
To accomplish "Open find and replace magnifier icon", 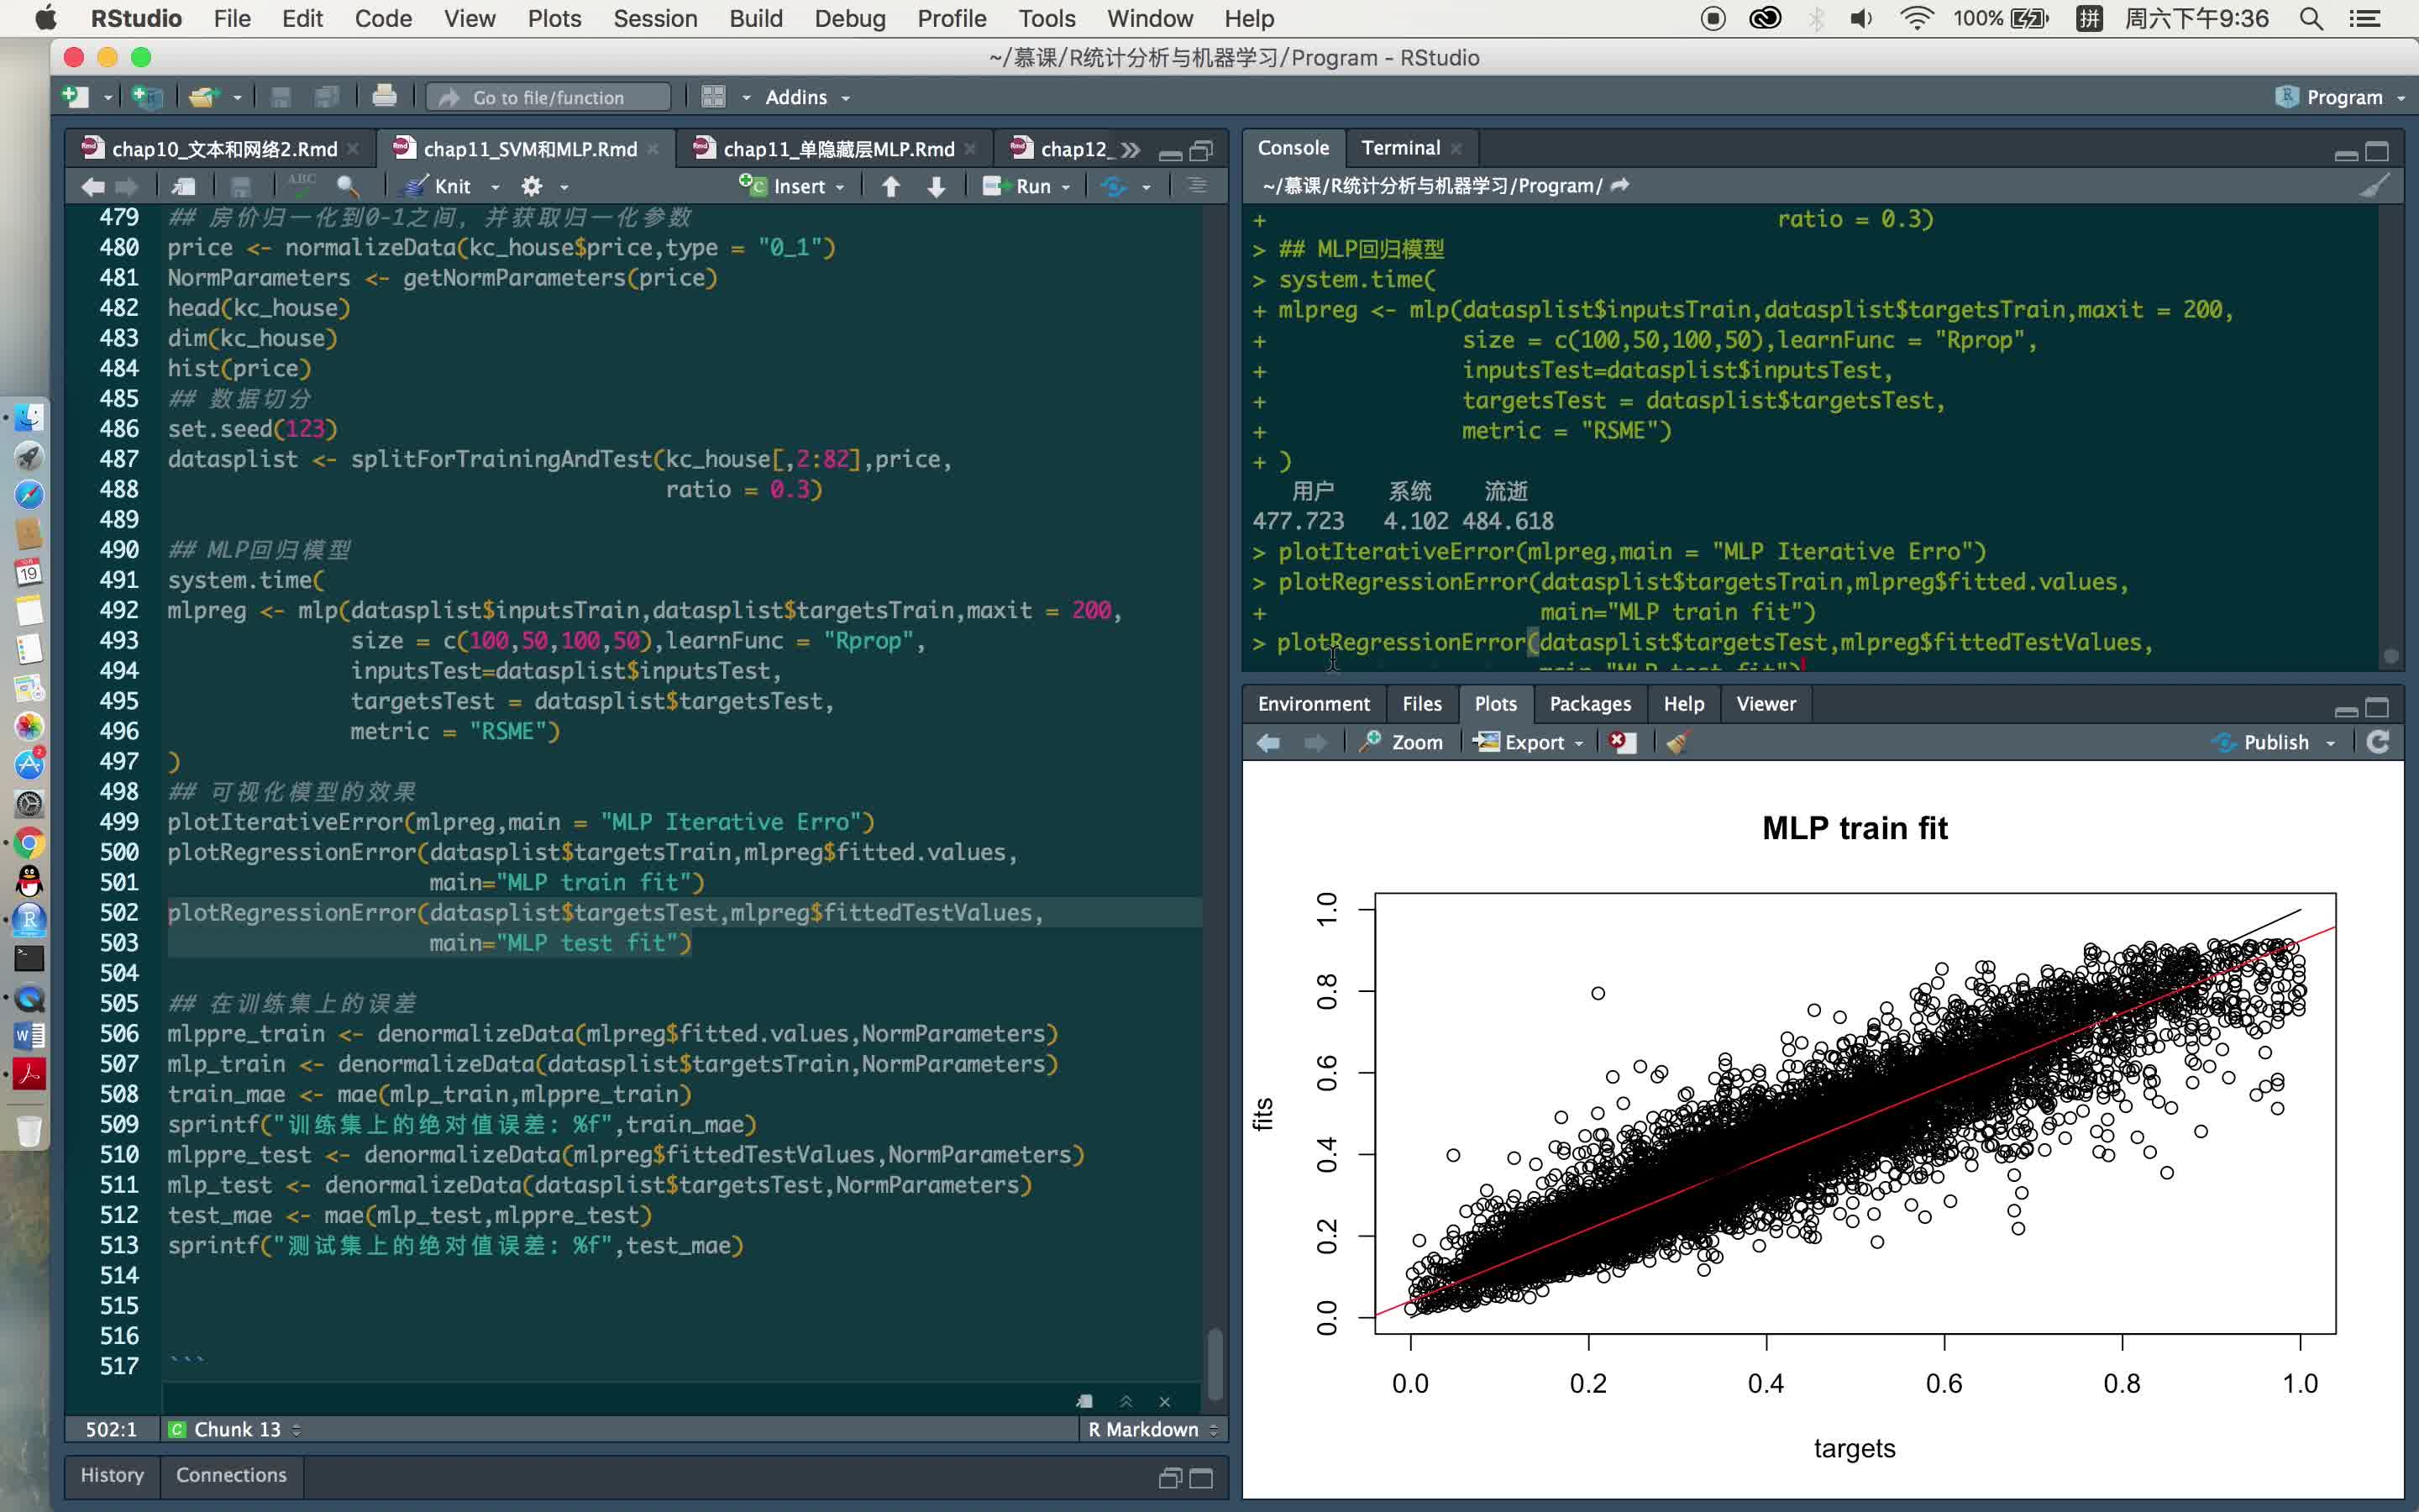I will (347, 186).
